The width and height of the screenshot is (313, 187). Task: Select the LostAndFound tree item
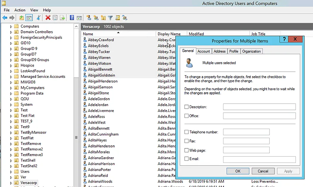tap(33, 71)
